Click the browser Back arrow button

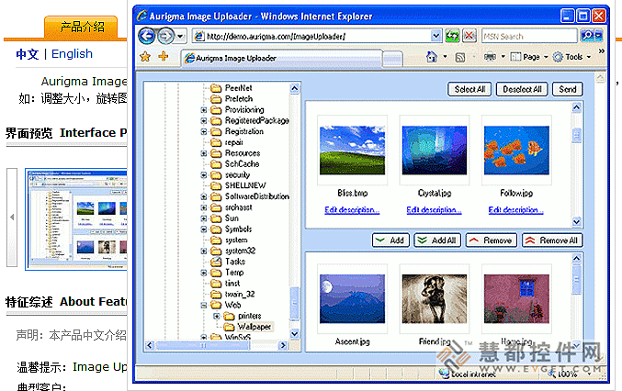(147, 36)
